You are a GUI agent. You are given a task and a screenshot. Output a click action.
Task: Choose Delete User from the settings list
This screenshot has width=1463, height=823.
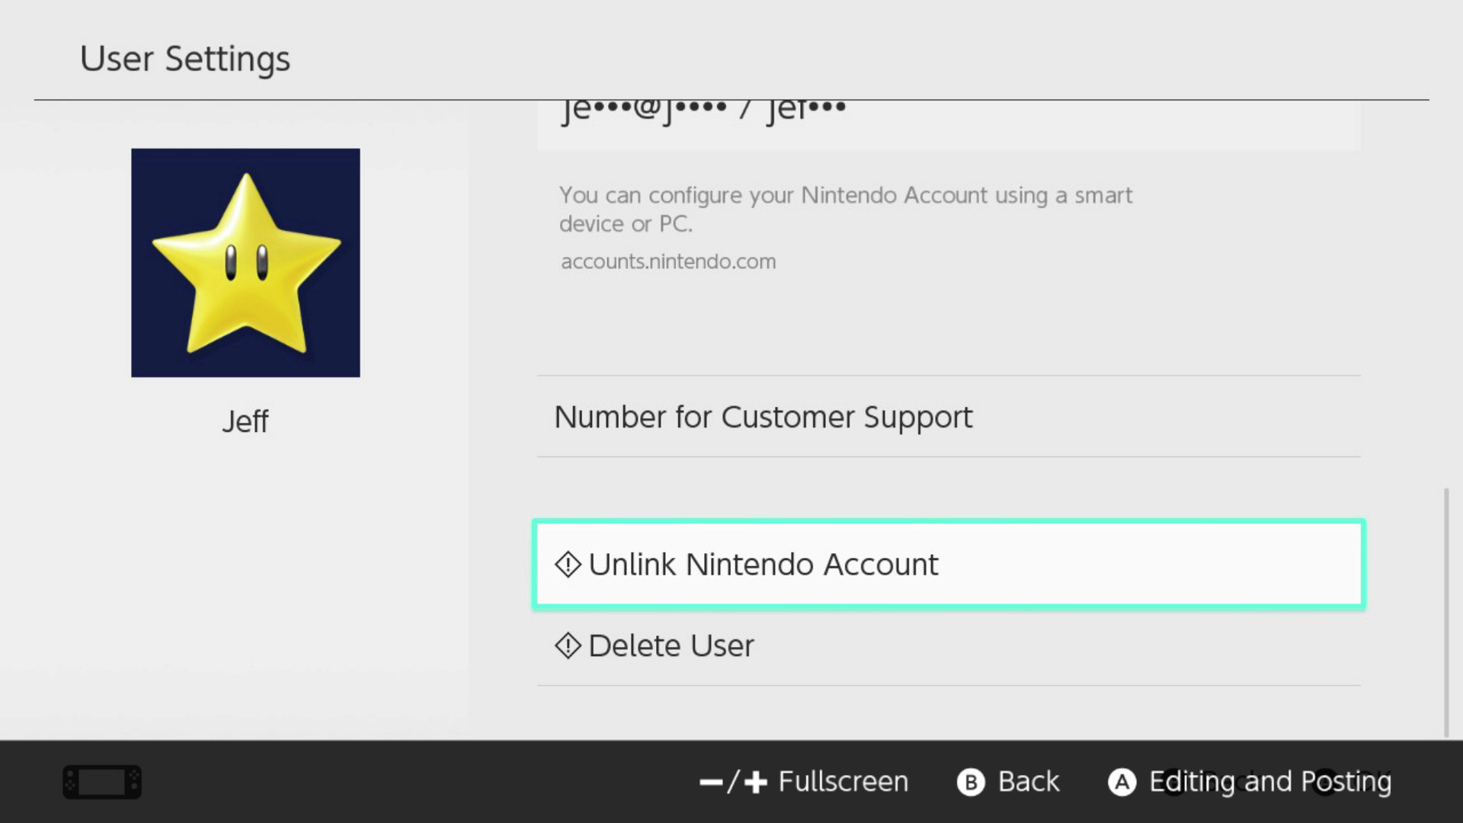[x=671, y=645]
